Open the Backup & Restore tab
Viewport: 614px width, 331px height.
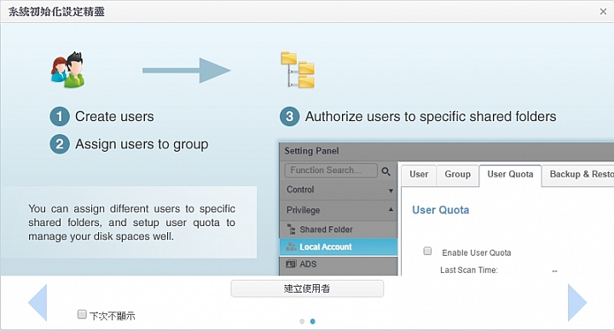coord(578,174)
